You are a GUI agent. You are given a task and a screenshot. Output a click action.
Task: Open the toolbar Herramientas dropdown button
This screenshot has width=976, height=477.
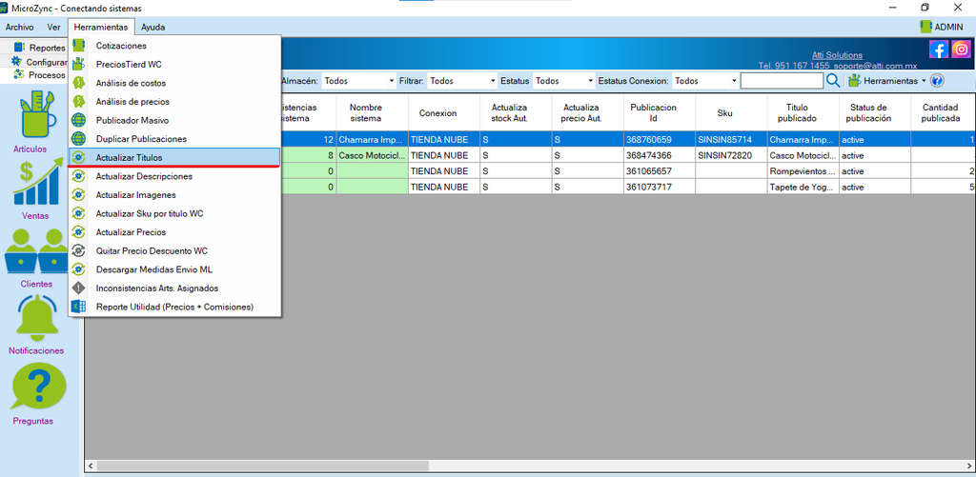[887, 81]
